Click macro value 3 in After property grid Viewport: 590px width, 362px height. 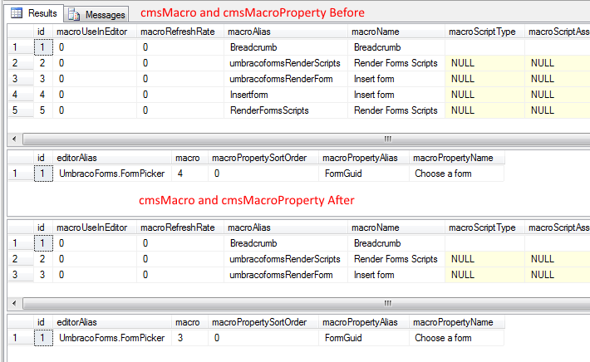pyautogui.click(x=190, y=338)
